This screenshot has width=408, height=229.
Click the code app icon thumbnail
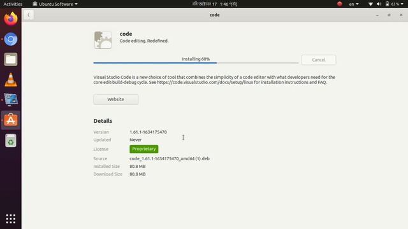(103, 40)
